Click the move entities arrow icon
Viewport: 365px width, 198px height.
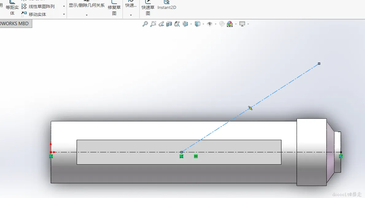[x=24, y=14]
